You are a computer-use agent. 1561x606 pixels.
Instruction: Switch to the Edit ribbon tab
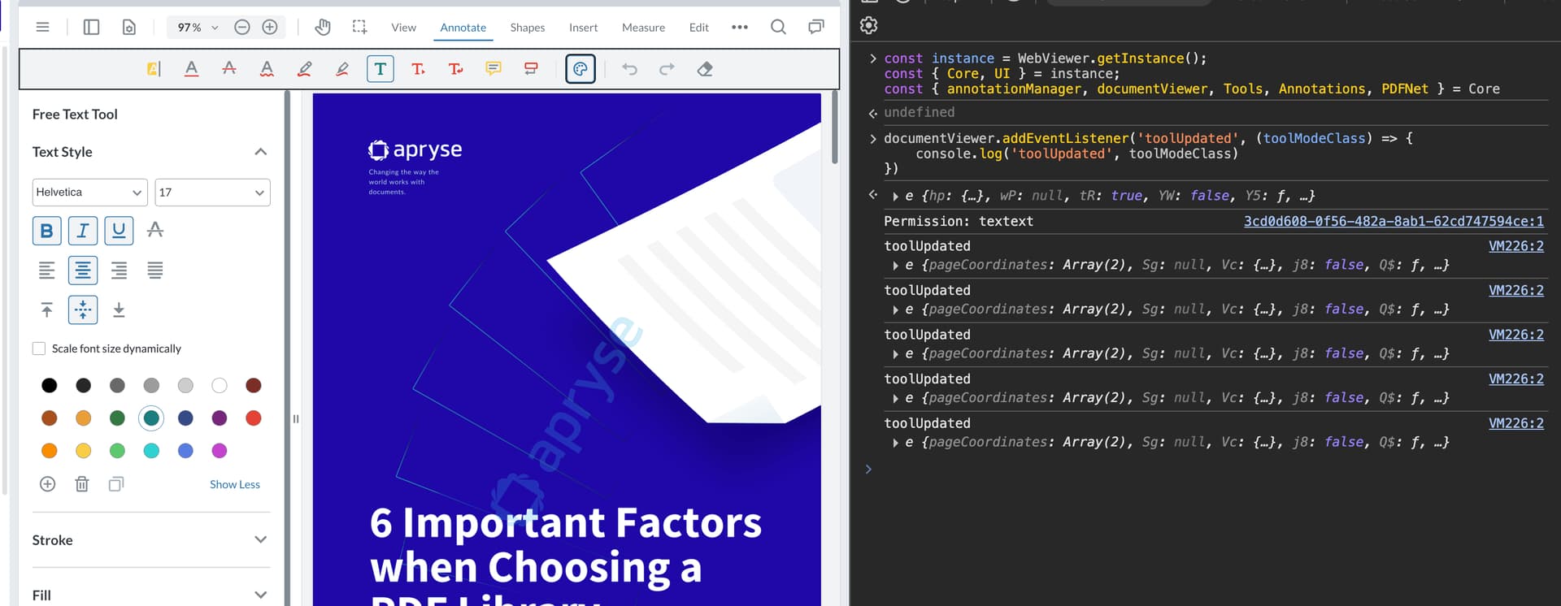pyautogui.click(x=698, y=28)
